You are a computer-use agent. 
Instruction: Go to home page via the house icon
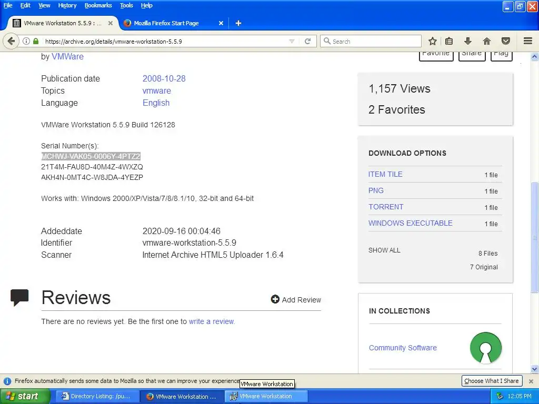[x=487, y=41]
